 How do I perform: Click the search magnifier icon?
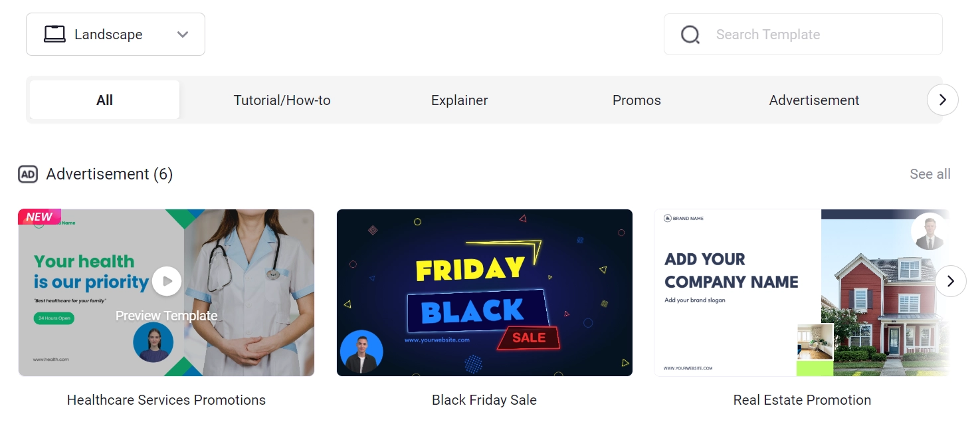pos(690,35)
